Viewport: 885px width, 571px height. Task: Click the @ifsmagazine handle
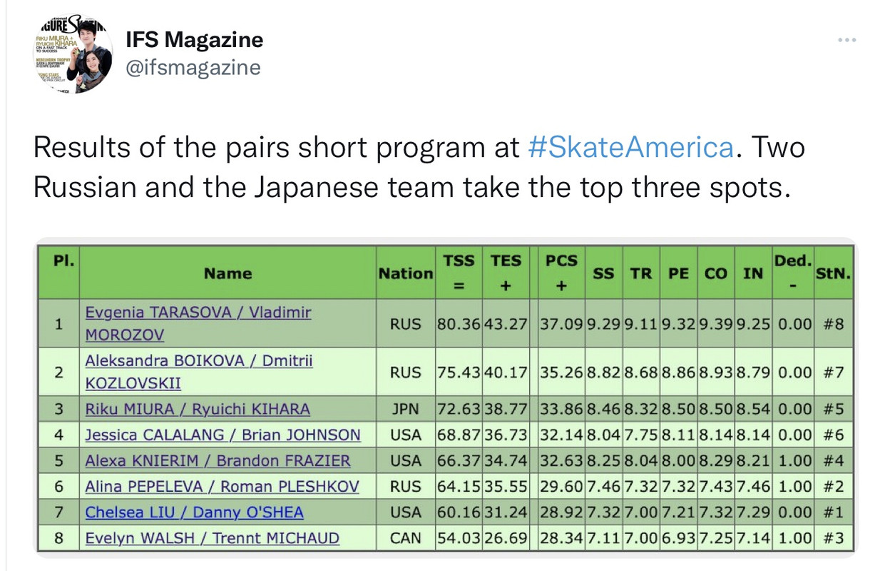point(193,68)
